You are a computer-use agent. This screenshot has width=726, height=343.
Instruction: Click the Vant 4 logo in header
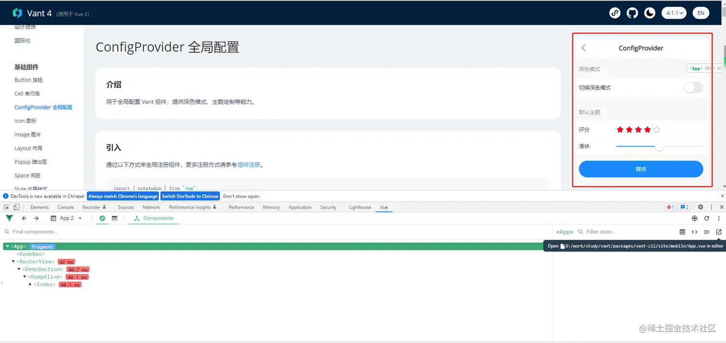click(17, 13)
